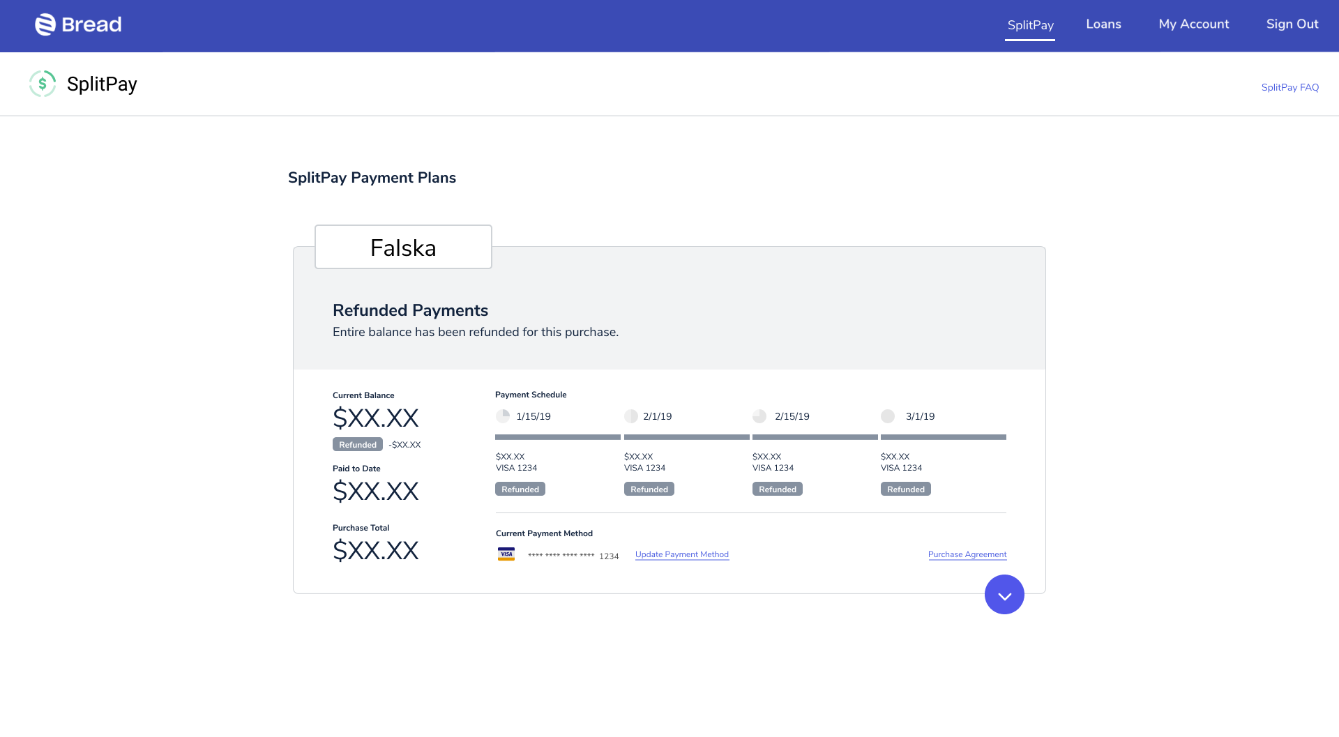
Task: Click the 'Payment Schedule' label
Action: click(531, 395)
